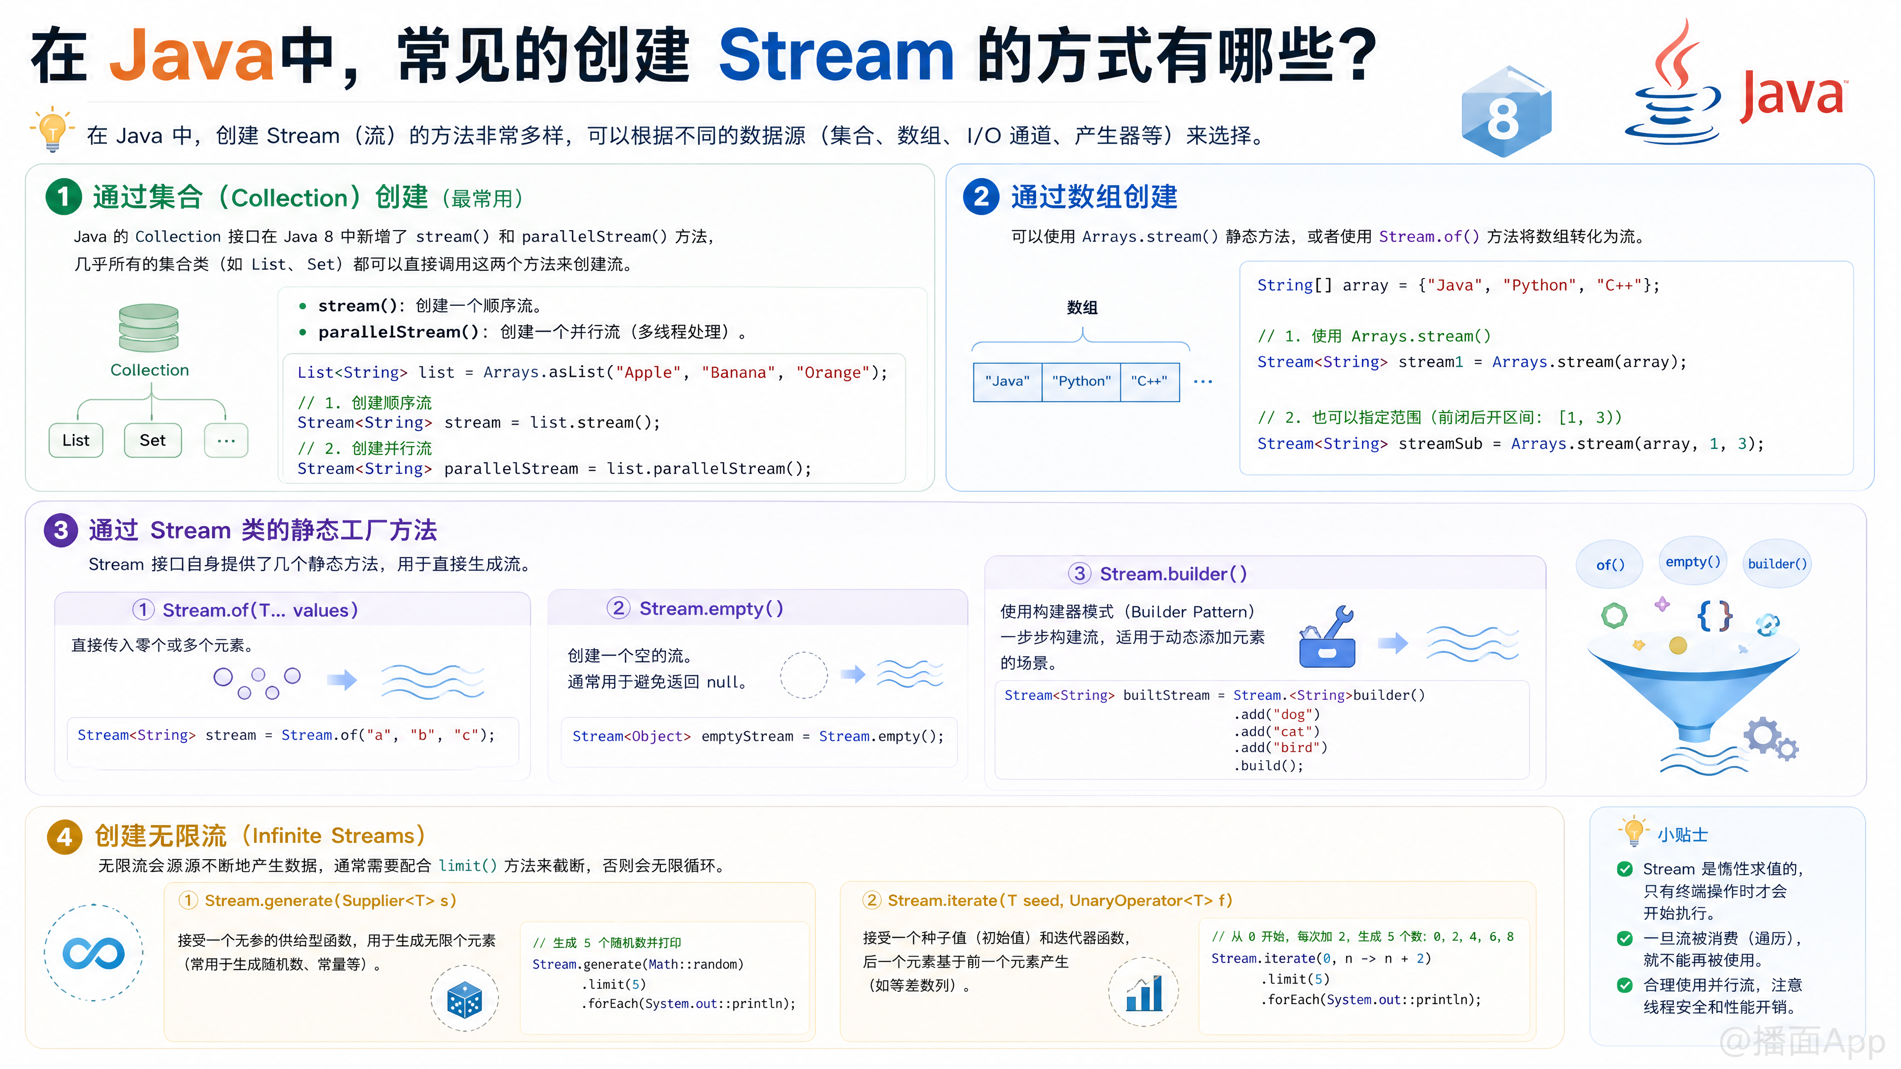Click the code line 'Stream<String> stream = list.stream();'

pos(479,423)
